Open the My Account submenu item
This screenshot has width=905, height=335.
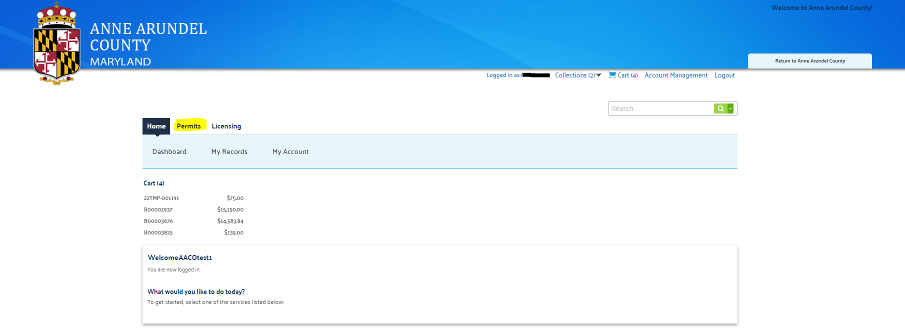pos(290,151)
